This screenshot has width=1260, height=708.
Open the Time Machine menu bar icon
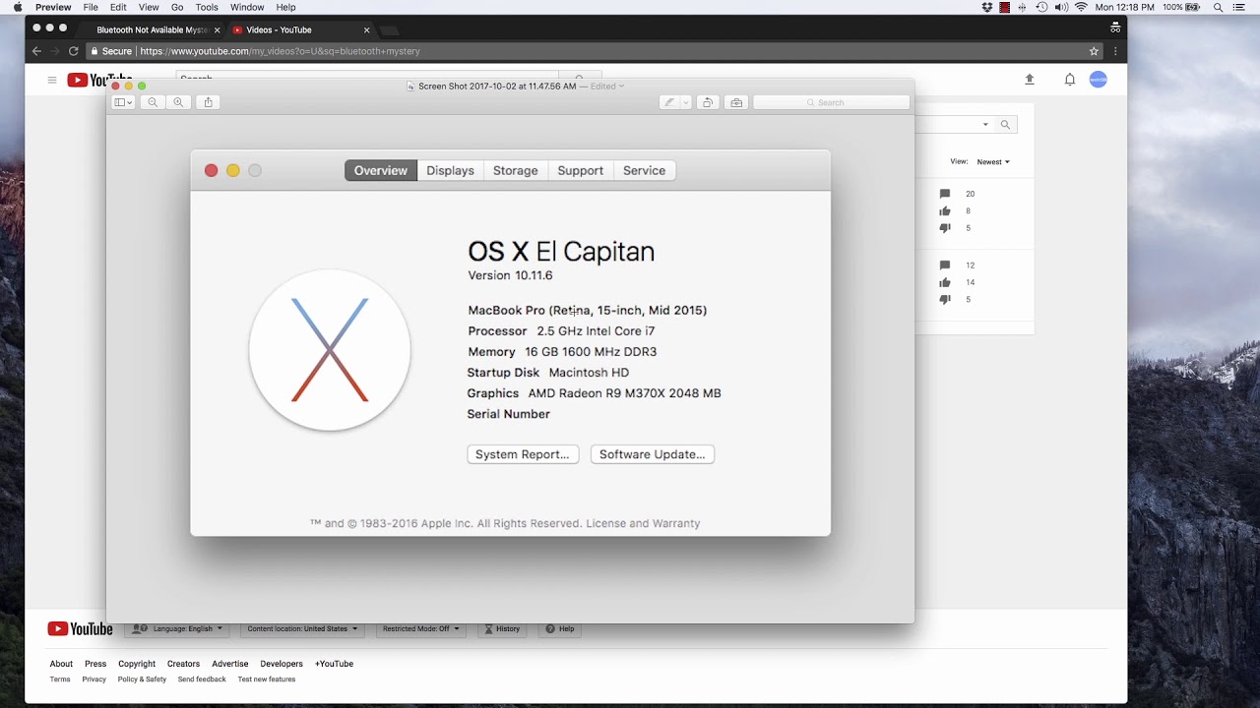1041,7
